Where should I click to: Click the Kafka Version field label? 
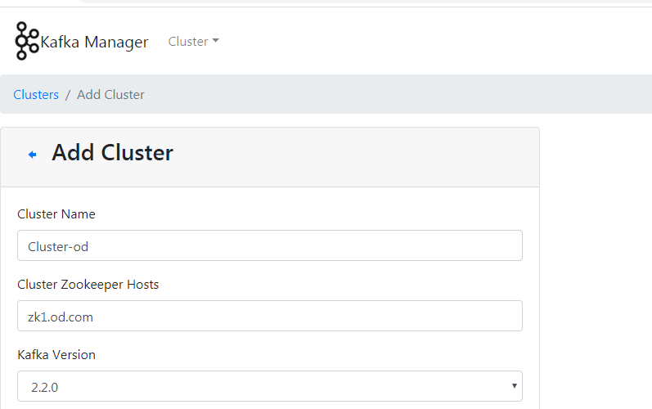pyautogui.click(x=56, y=354)
